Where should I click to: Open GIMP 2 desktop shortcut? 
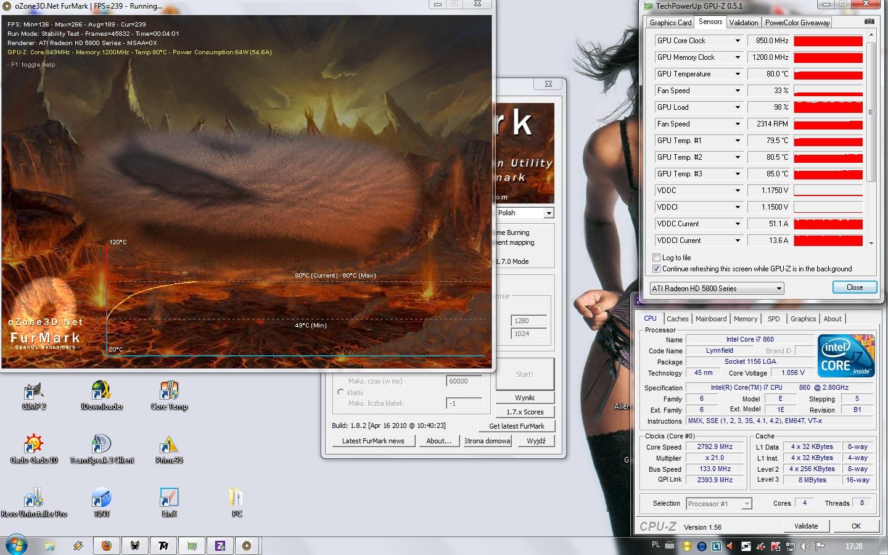[x=34, y=395]
